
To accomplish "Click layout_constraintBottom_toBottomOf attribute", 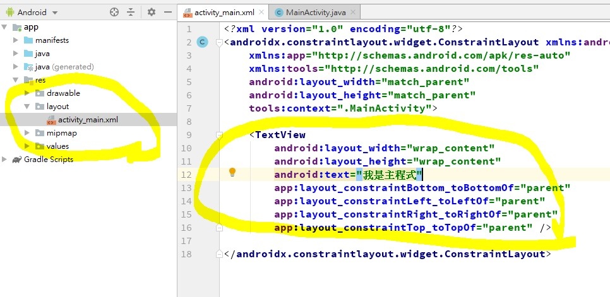I will (422, 188).
